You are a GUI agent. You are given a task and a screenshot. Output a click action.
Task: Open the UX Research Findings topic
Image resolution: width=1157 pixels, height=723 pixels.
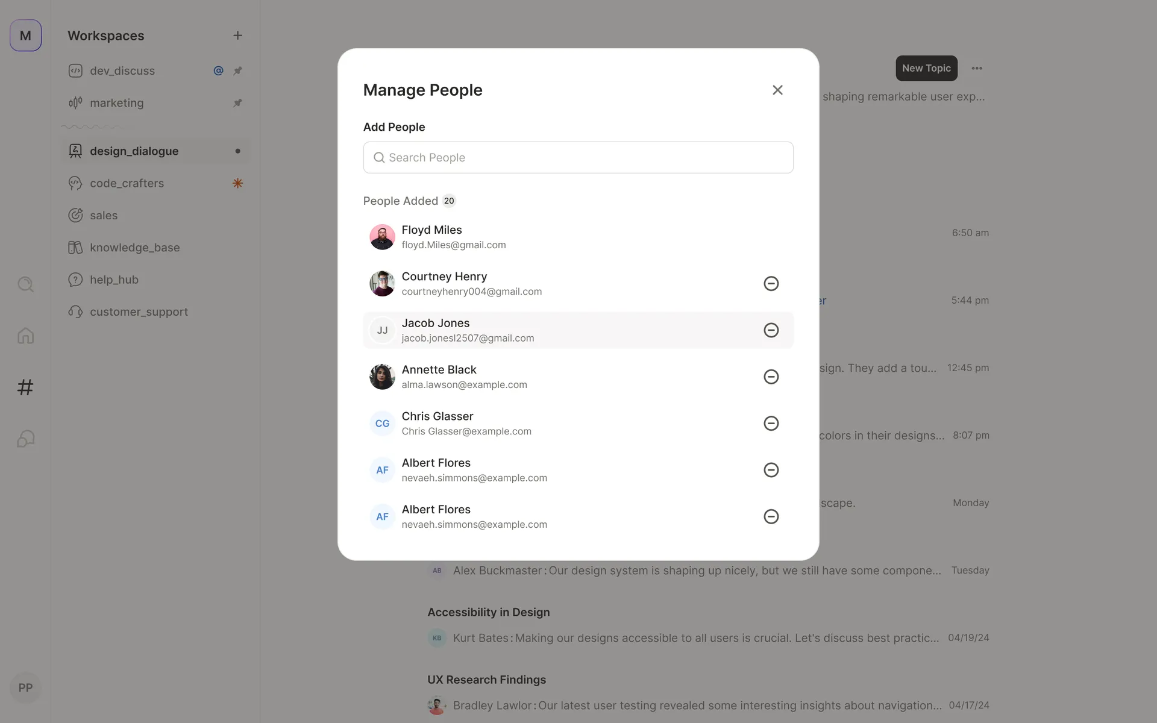487,680
